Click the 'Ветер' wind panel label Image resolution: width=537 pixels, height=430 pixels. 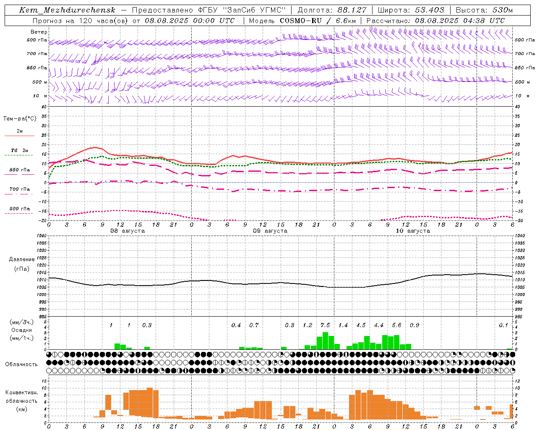39,32
